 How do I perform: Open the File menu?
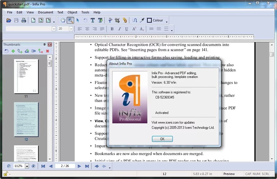coord(10,12)
